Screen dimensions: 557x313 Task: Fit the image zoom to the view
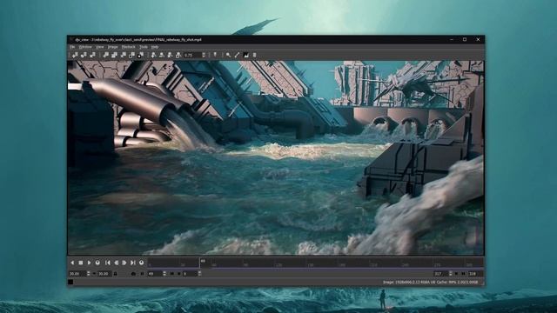pos(178,55)
